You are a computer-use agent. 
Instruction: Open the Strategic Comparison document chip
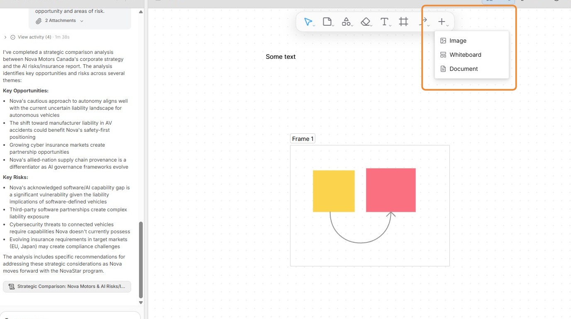[x=67, y=287]
